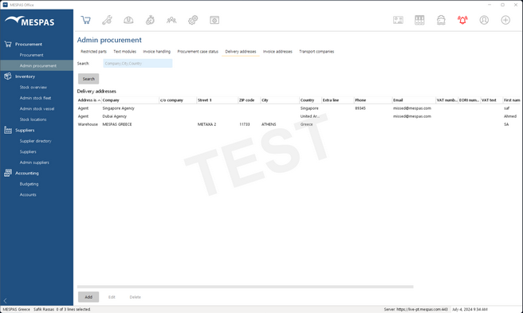Open the user profile icon
Image resolution: width=523 pixels, height=313 pixels.
(484, 21)
